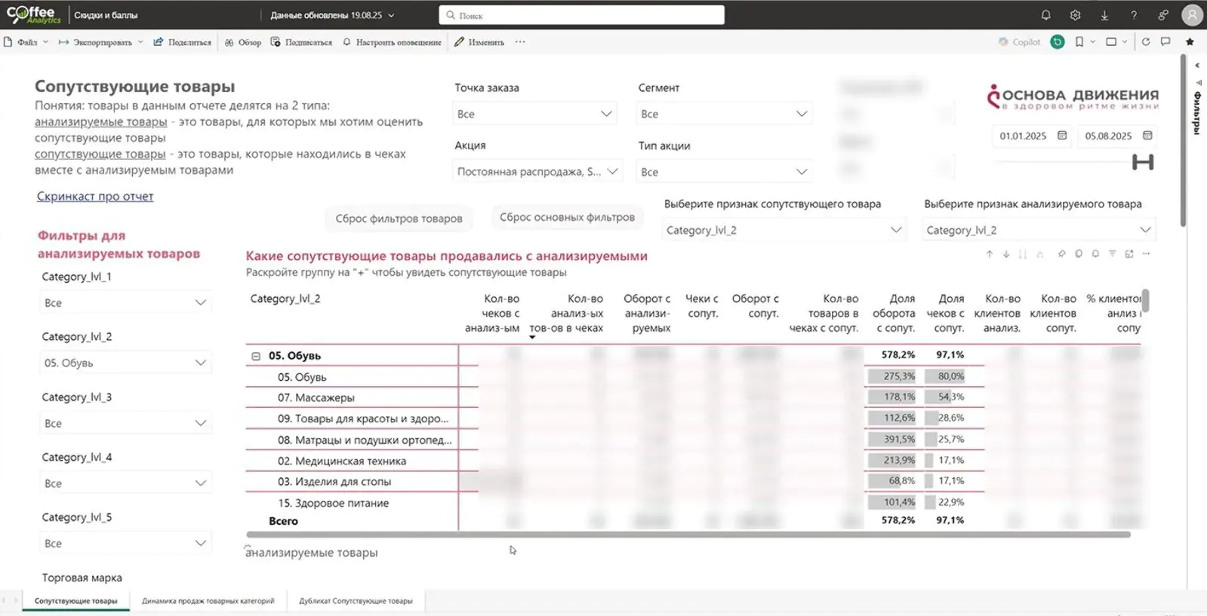
Task: Open the Акция filter dropdown
Action: (x=537, y=172)
